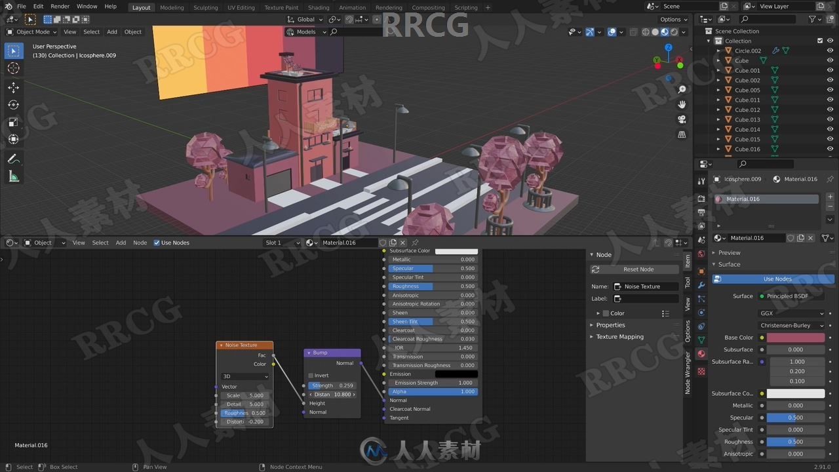Open Tool properties tab icon
Screen dimensions: 839x472
(x=701, y=181)
